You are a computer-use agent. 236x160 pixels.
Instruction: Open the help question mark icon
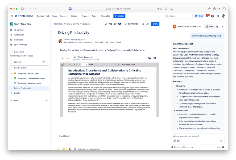212,16
